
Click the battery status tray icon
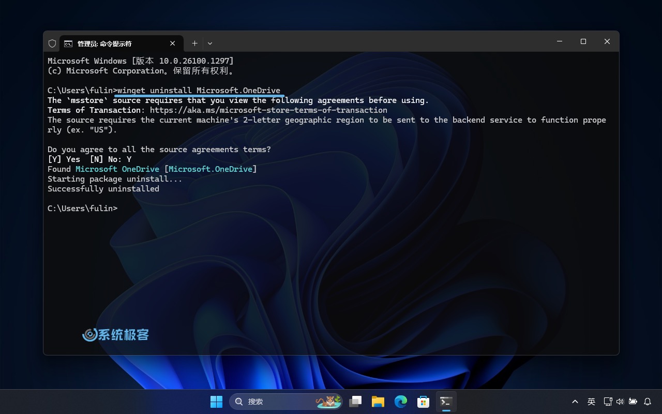pos(633,402)
